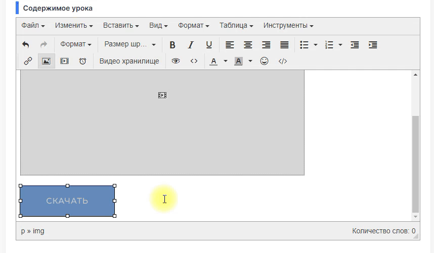
Task: Open the Изменить menu
Action: (74, 25)
